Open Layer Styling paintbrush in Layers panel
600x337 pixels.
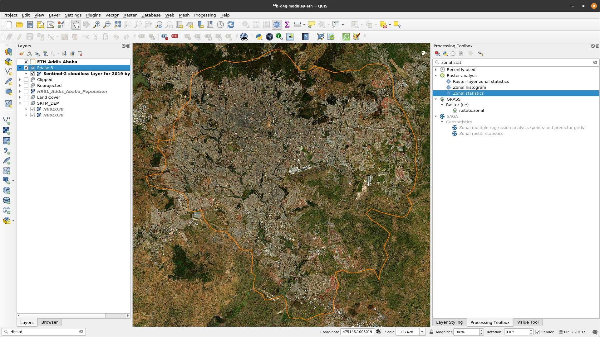pos(22,54)
